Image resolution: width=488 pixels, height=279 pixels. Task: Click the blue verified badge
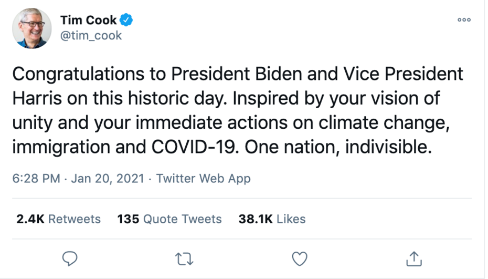[126, 20]
